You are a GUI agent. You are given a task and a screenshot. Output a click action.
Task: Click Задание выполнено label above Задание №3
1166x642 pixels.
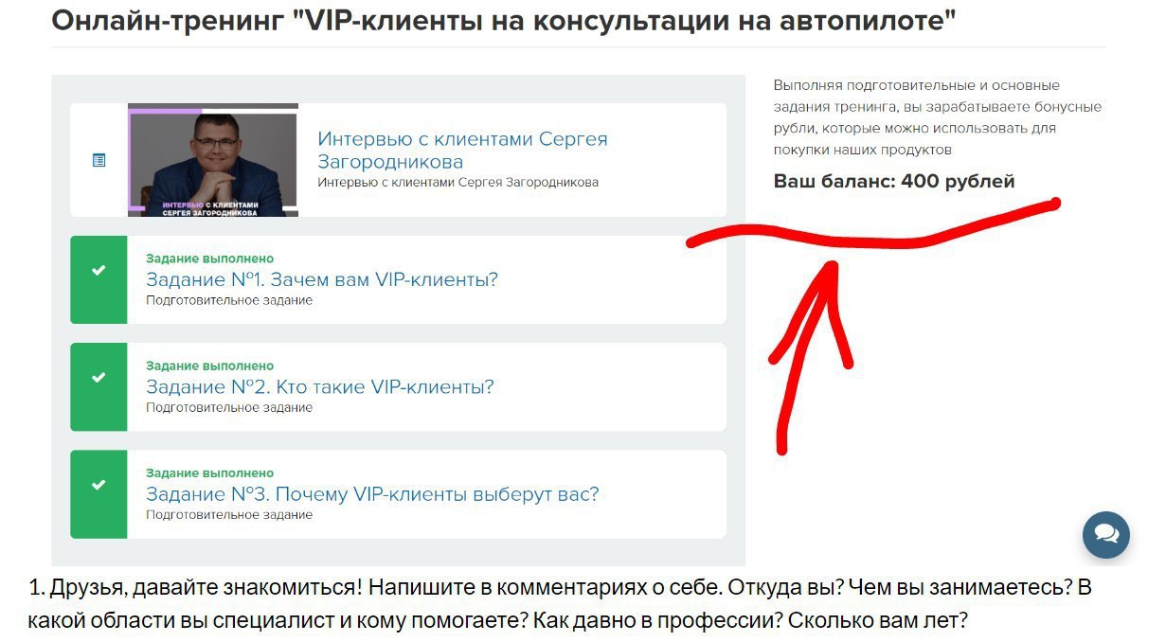tap(209, 473)
